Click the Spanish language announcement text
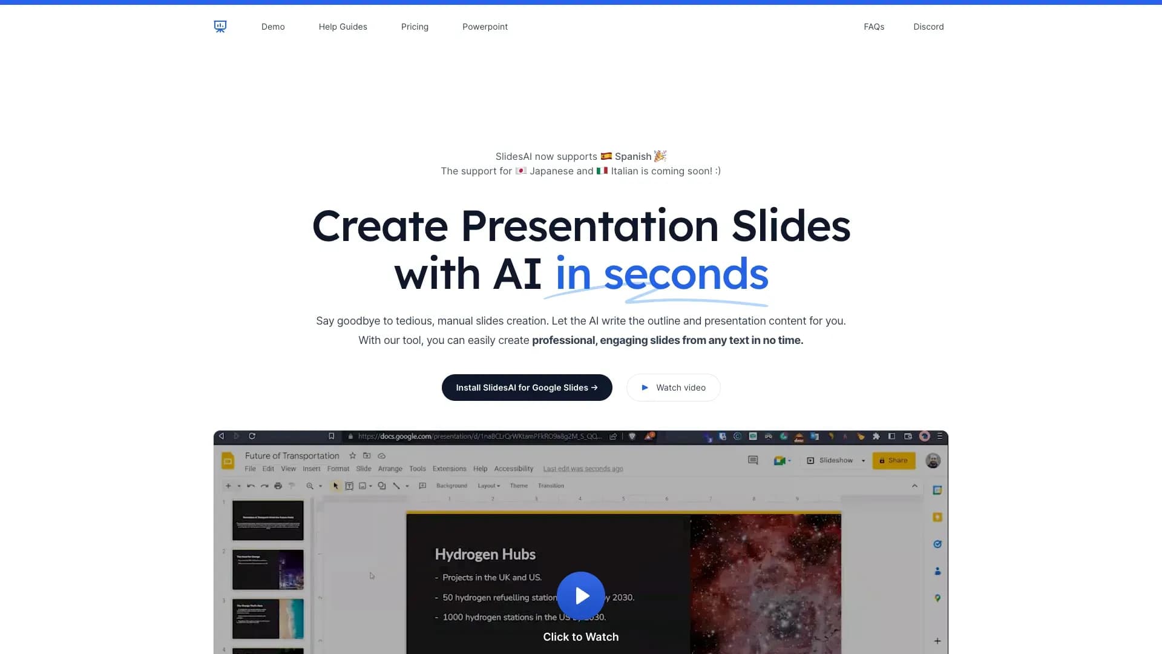This screenshot has height=654, width=1162. [581, 156]
